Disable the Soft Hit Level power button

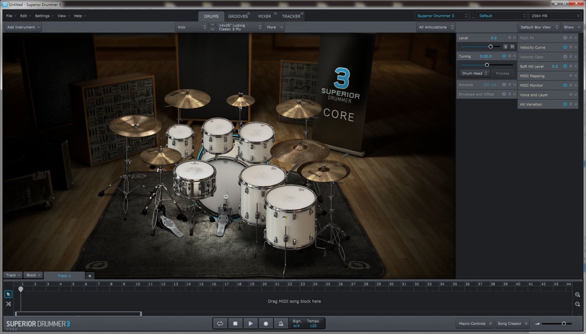pos(565,66)
